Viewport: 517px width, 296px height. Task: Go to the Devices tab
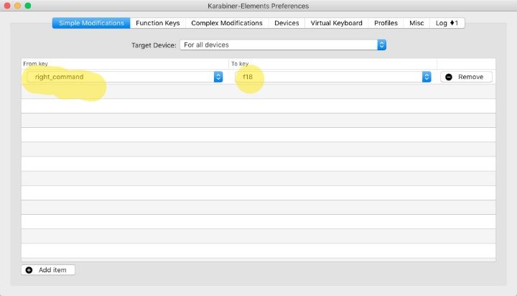point(287,23)
